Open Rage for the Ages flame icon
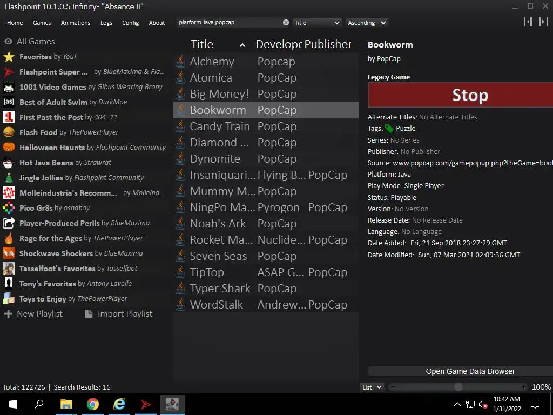Image resolution: width=553 pixels, height=415 pixels. 9,238
